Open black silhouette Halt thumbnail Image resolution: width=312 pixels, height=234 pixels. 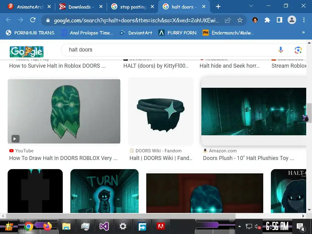35,191
